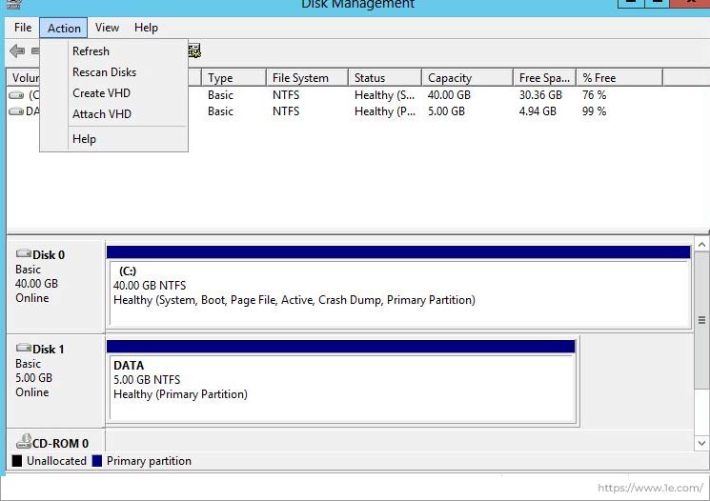Sort by Type column header
Viewport: 710px width, 501px height.
point(233,78)
